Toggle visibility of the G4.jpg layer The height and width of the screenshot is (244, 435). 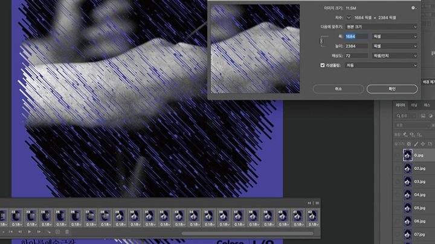pyautogui.click(x=398, y=195)
